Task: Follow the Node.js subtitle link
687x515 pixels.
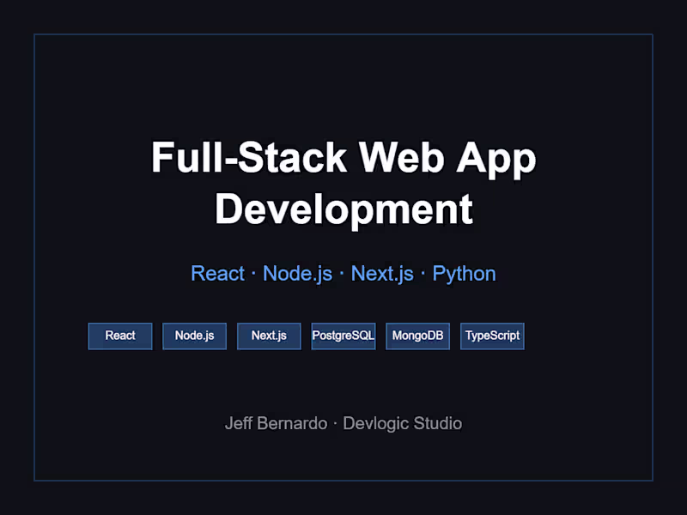Action: tap(297, 273)
